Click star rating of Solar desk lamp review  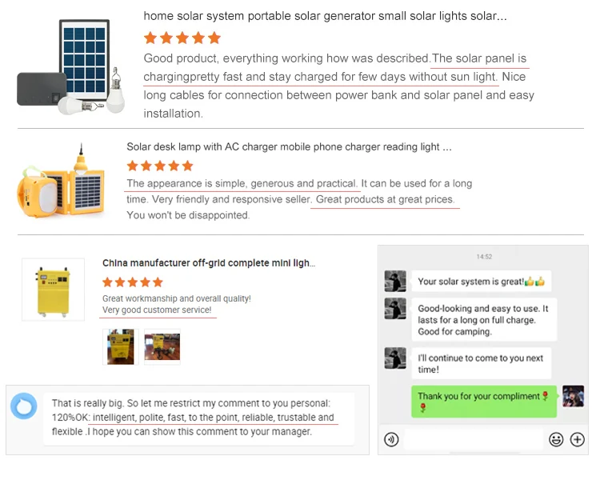(x=160, y=166)
